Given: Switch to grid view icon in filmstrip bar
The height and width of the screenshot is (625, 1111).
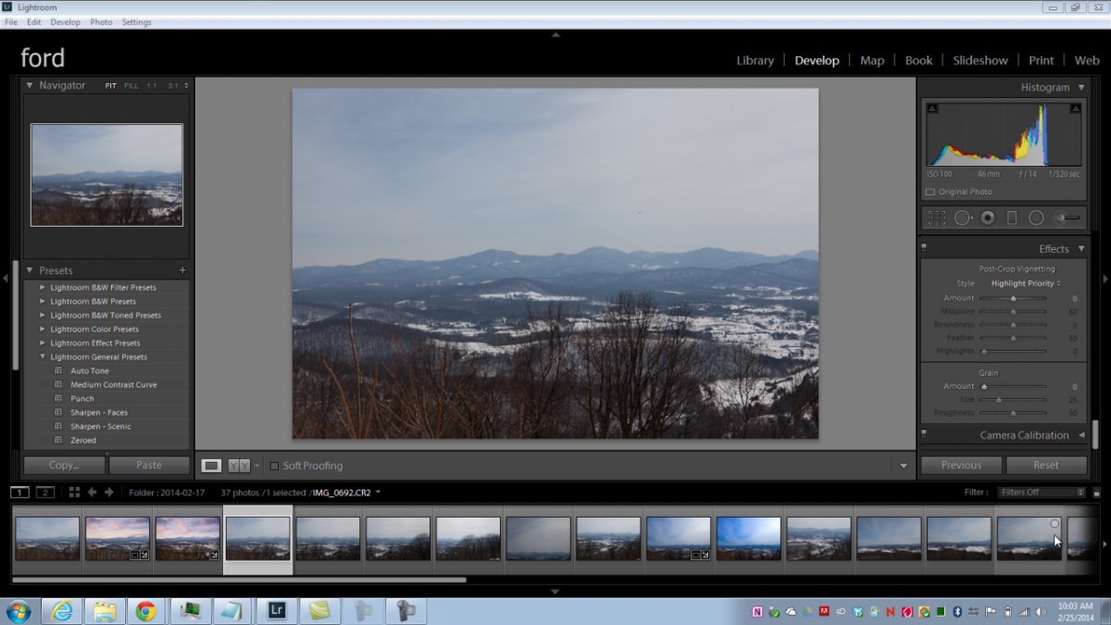Looking at the screenshot, I should [74, 493].
